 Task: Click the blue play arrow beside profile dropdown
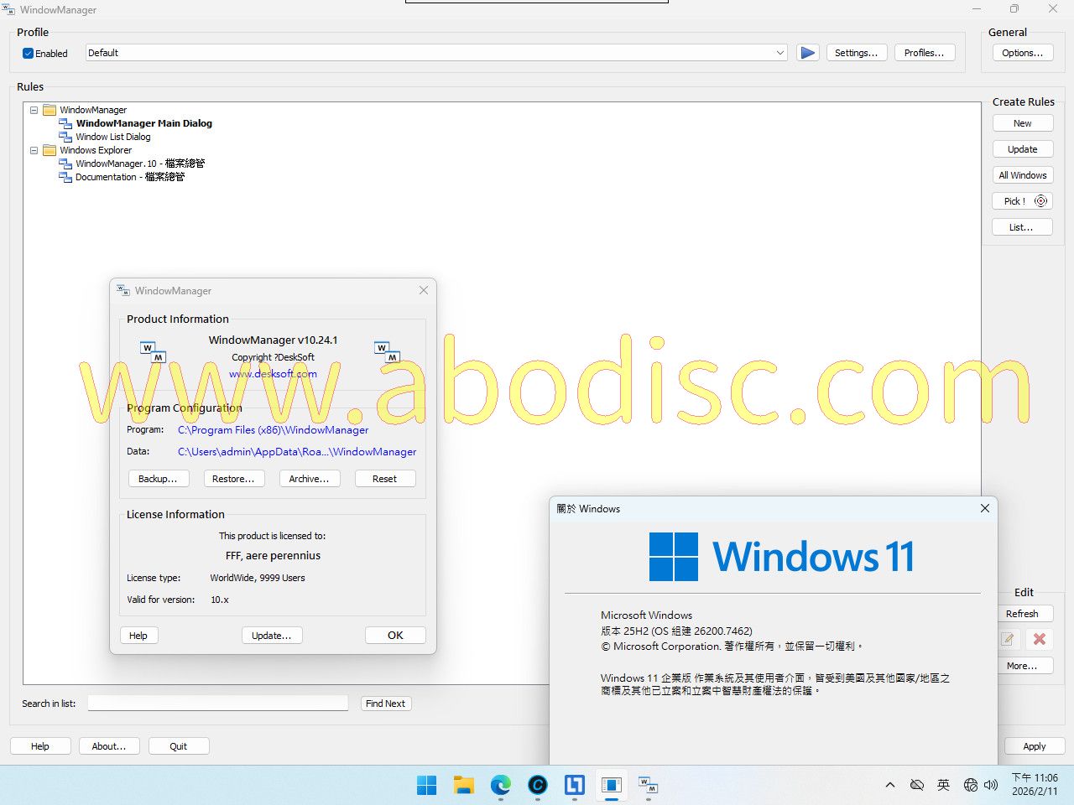click(807, 53)
